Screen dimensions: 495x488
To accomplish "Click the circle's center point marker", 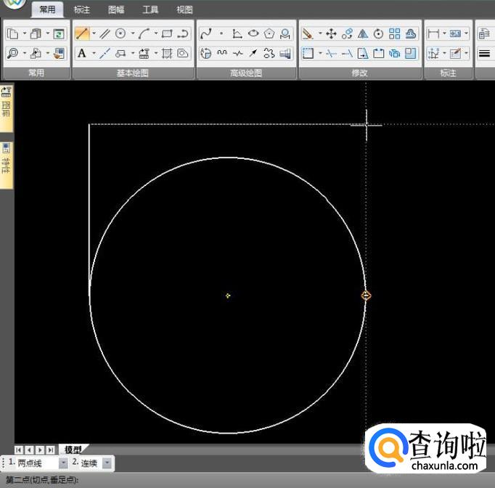I will click(x=228, y=296).
